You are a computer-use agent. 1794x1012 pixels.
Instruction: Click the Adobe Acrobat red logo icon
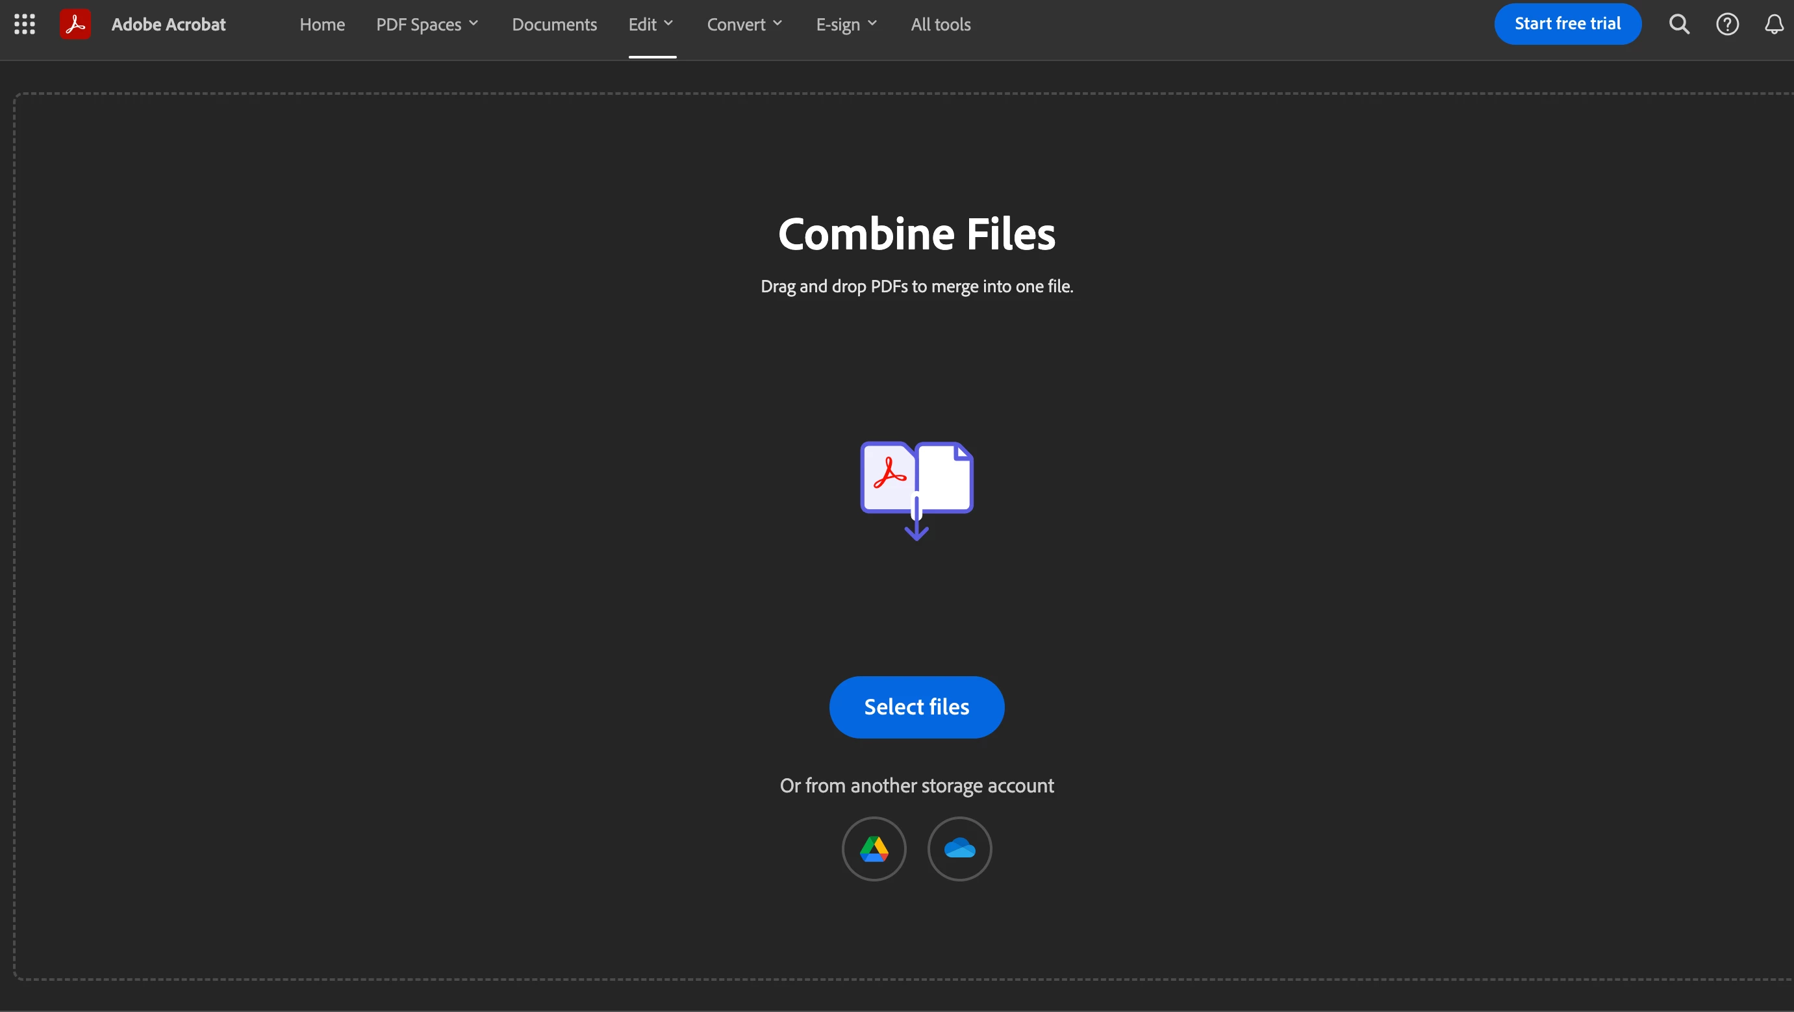pos(75,25)
